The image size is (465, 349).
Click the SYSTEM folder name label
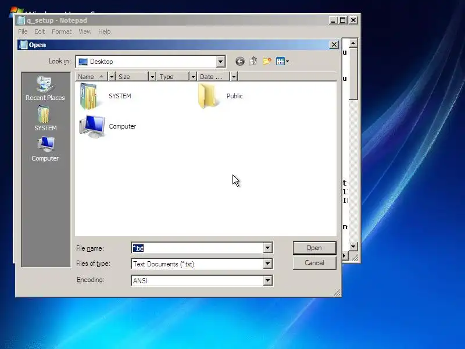(x=120, y=96)
